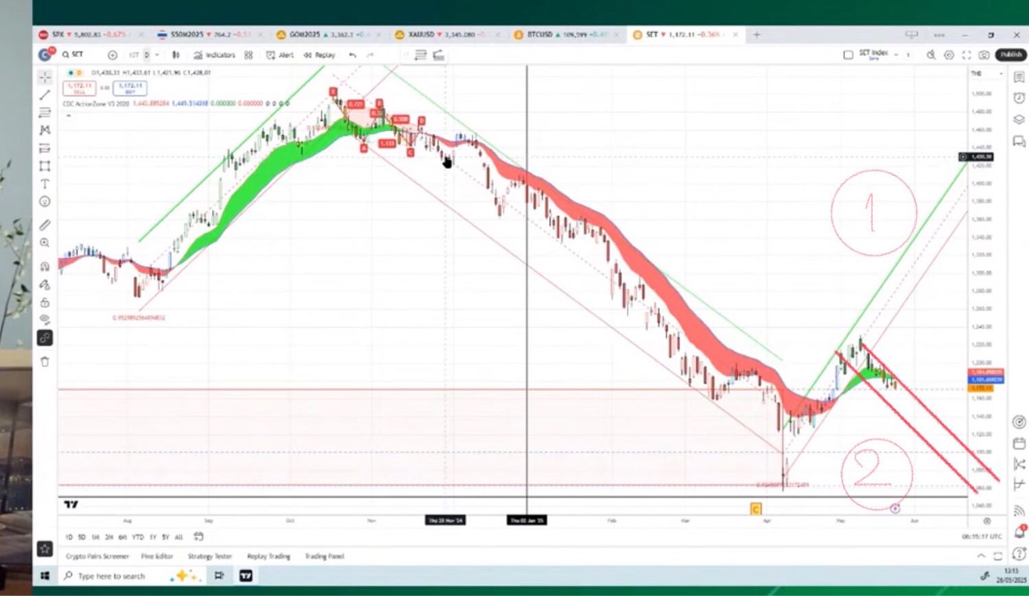Screen dimensions: 1029x596
Task: Open the alerts clock panel icon
Action: pyautogui.click(x=1019, y=98)
